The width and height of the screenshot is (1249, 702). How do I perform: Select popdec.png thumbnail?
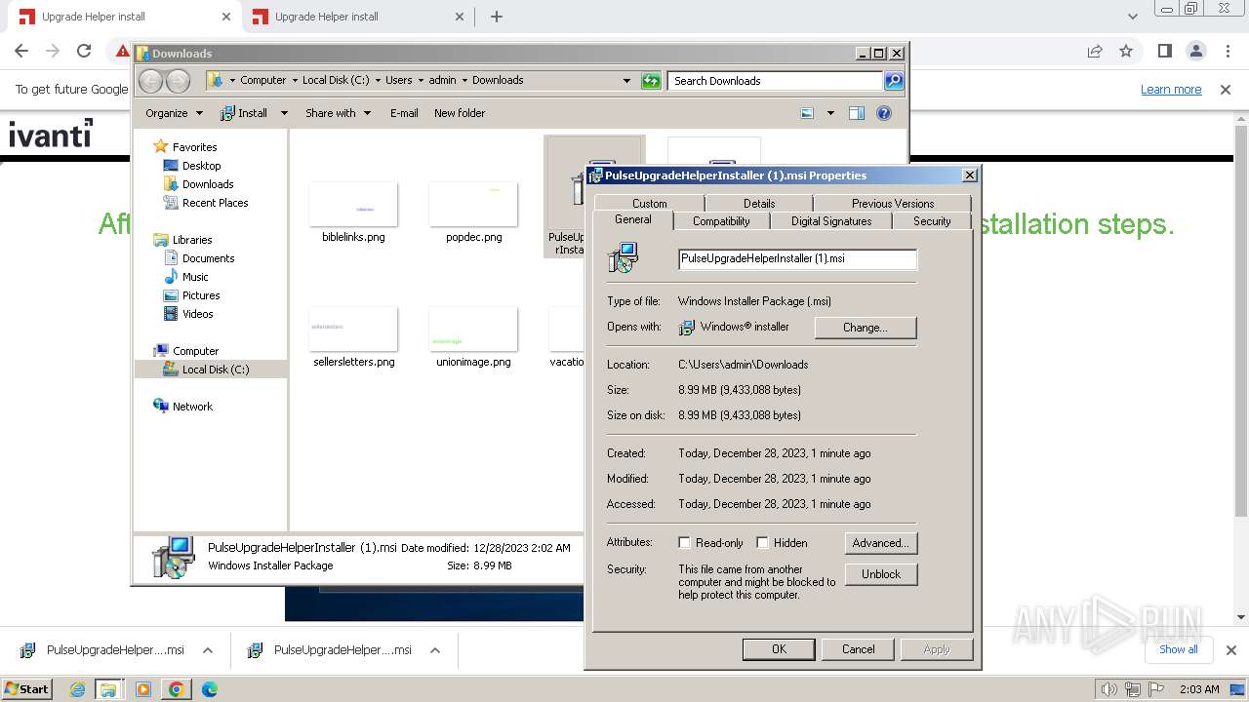pos(473,205)
